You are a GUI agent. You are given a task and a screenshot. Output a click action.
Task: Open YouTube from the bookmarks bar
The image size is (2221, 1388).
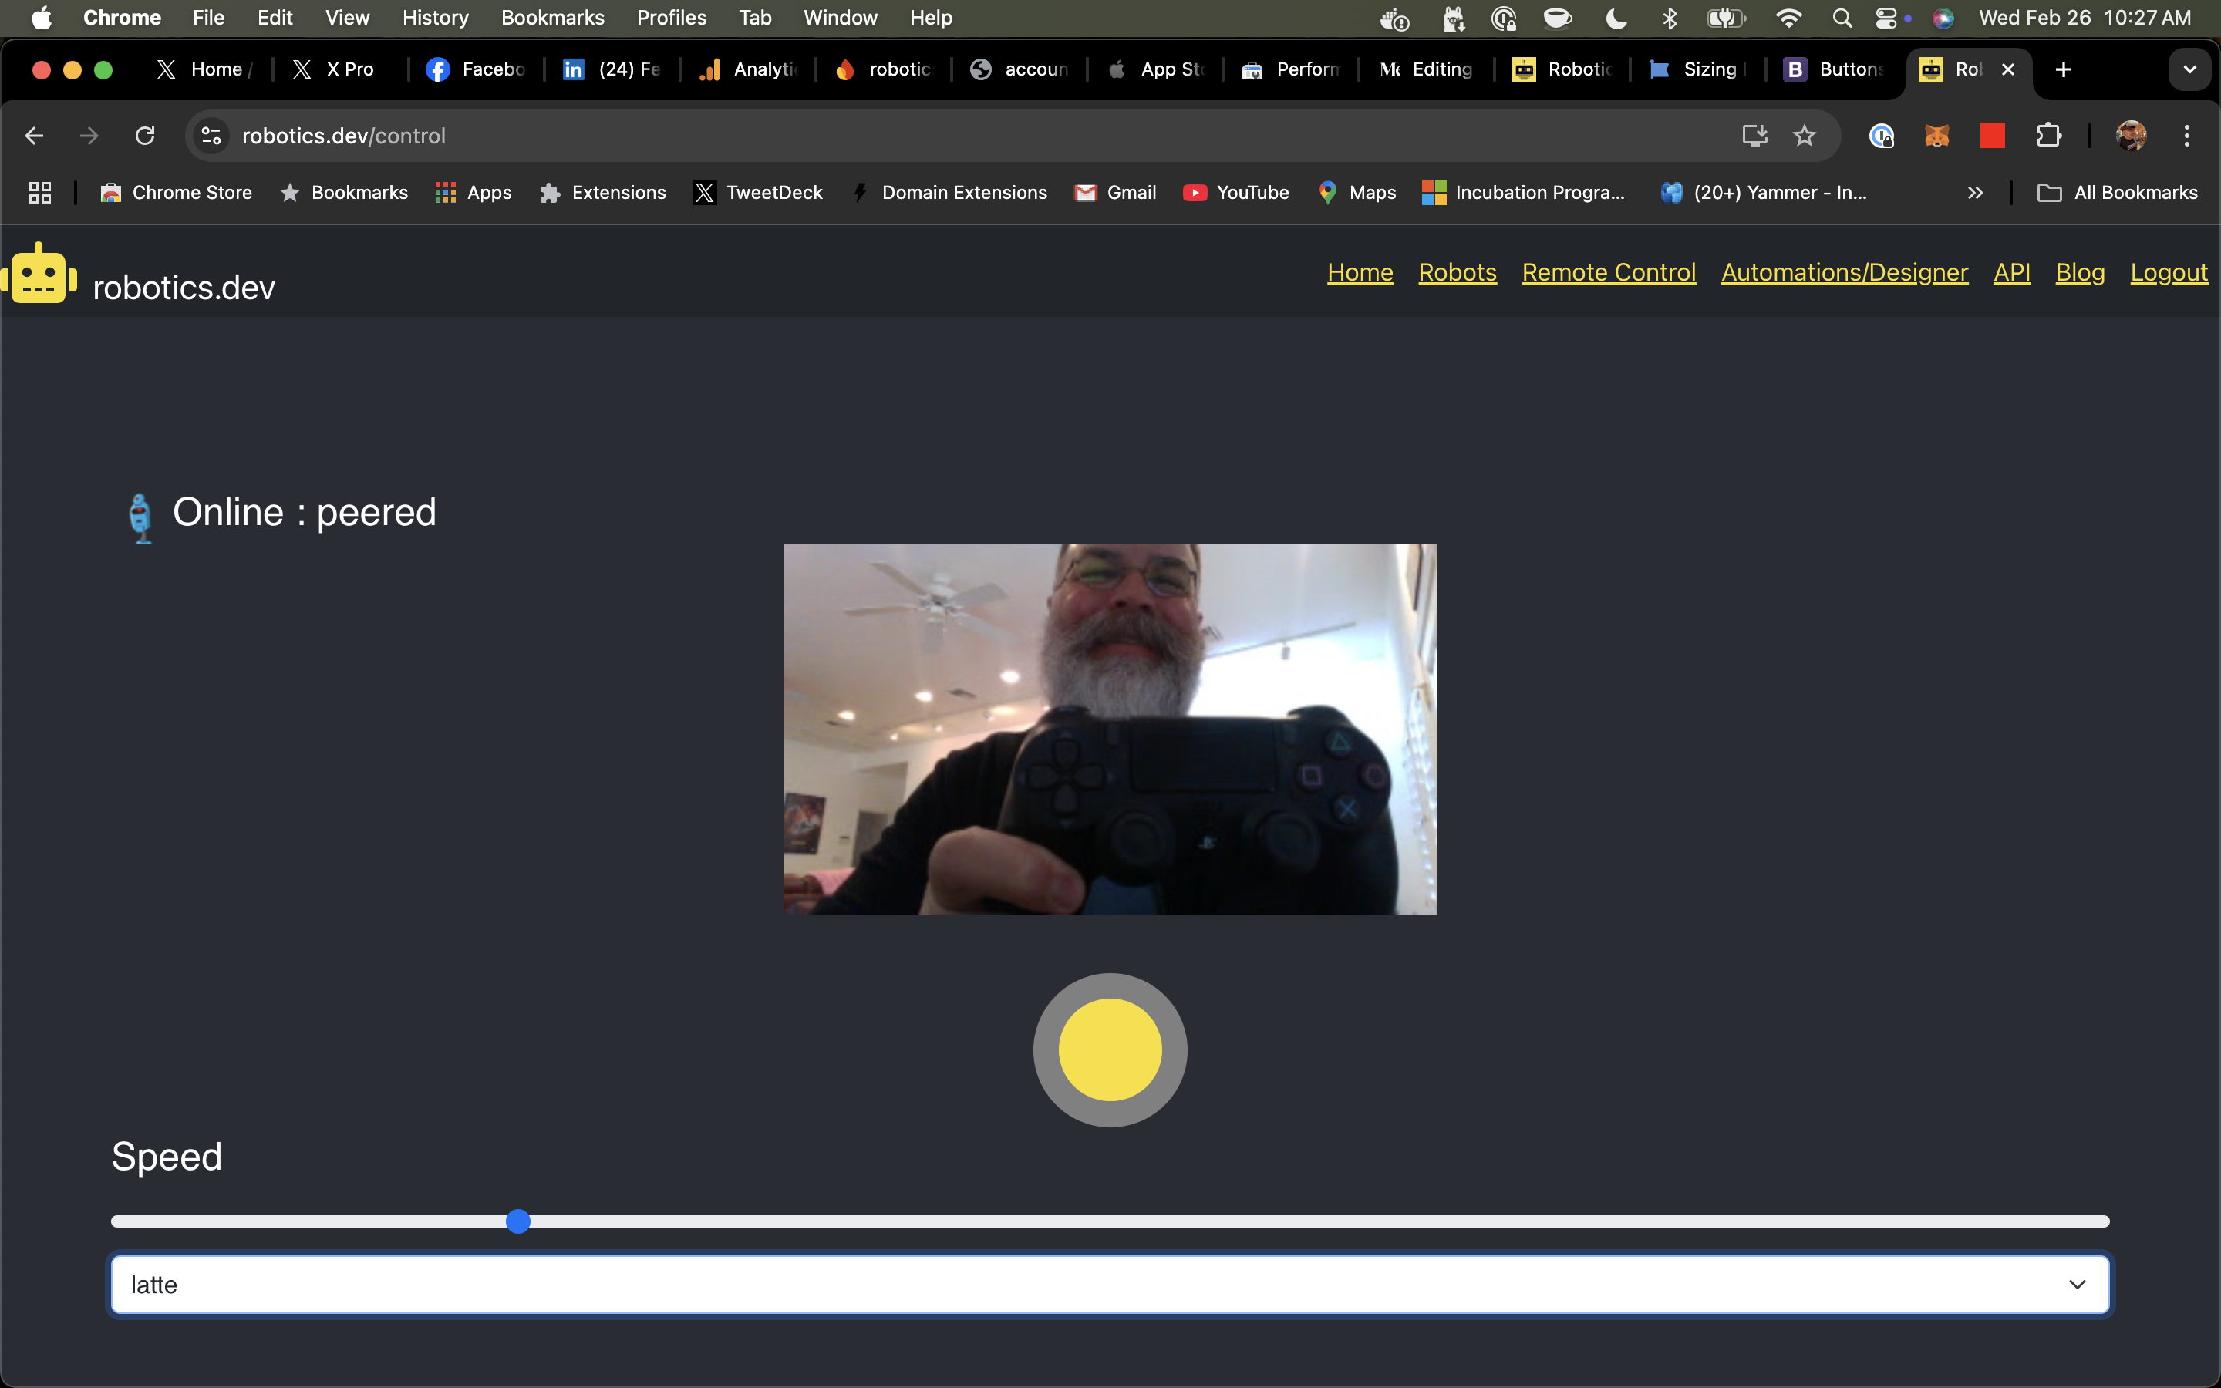point(1235,193)
